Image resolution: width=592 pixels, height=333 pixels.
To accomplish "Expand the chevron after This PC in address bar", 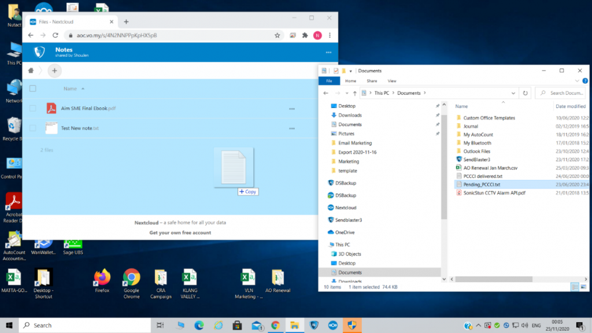I will (393, 93).
